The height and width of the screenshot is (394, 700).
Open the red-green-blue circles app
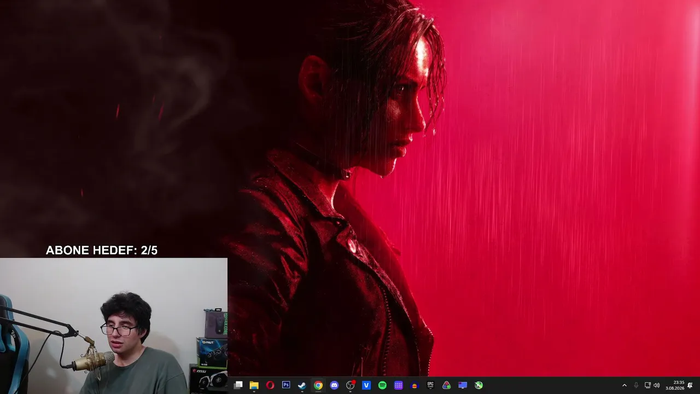tap(446, 385)
